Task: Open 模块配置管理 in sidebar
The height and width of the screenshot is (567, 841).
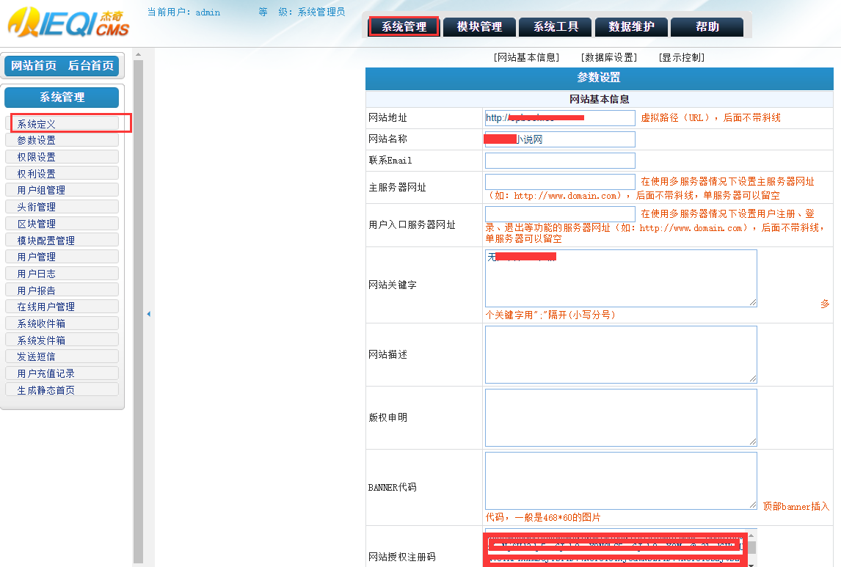Action: coord(62,240)
